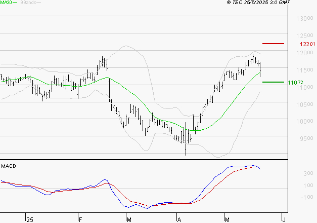The image size is (317, 223).
Task: Click the red 12201 price label
Action: coord(307,44)
